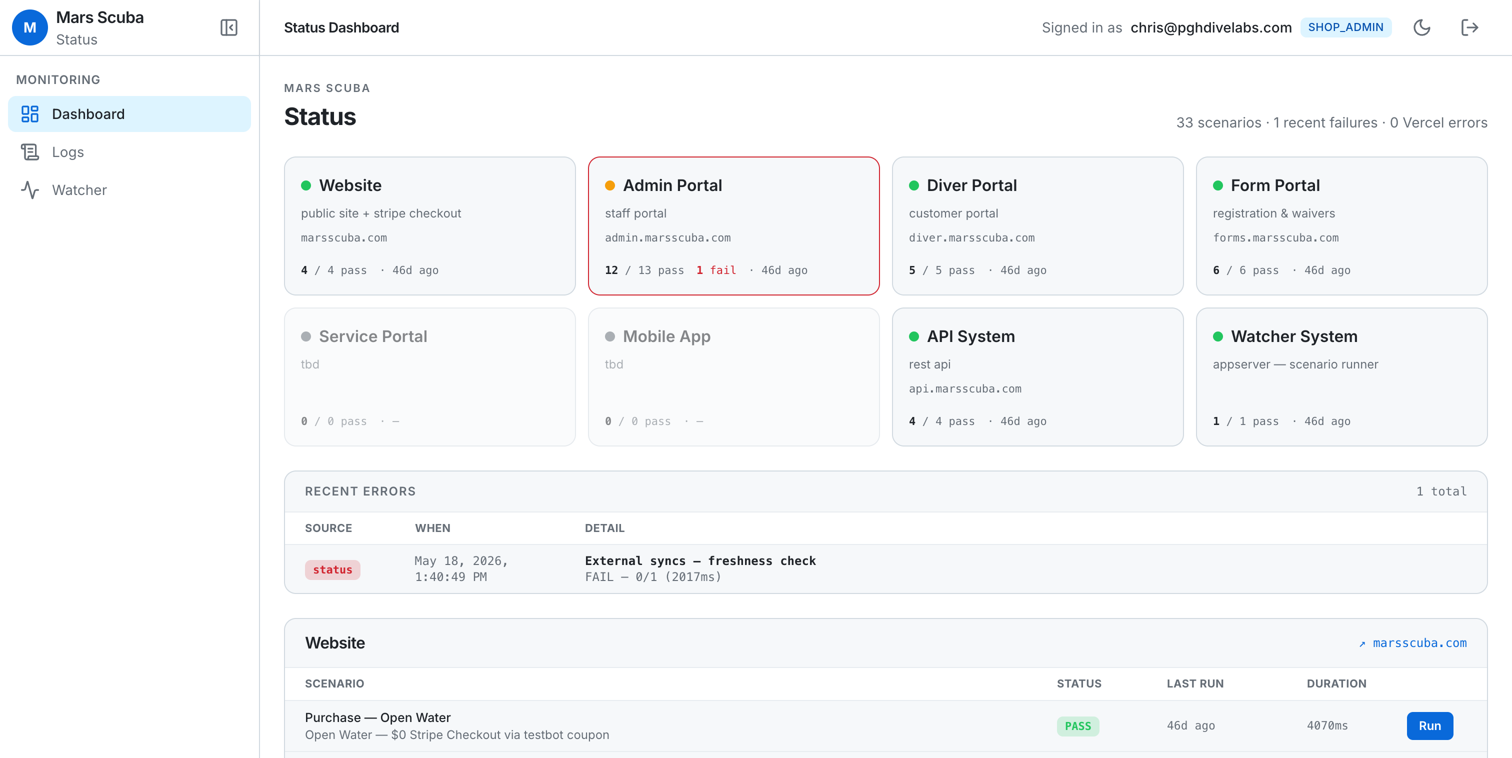Click the 'Purchase — Open Water' scenario name
Screen dimensions: 1512x758
tap(378, 717)
